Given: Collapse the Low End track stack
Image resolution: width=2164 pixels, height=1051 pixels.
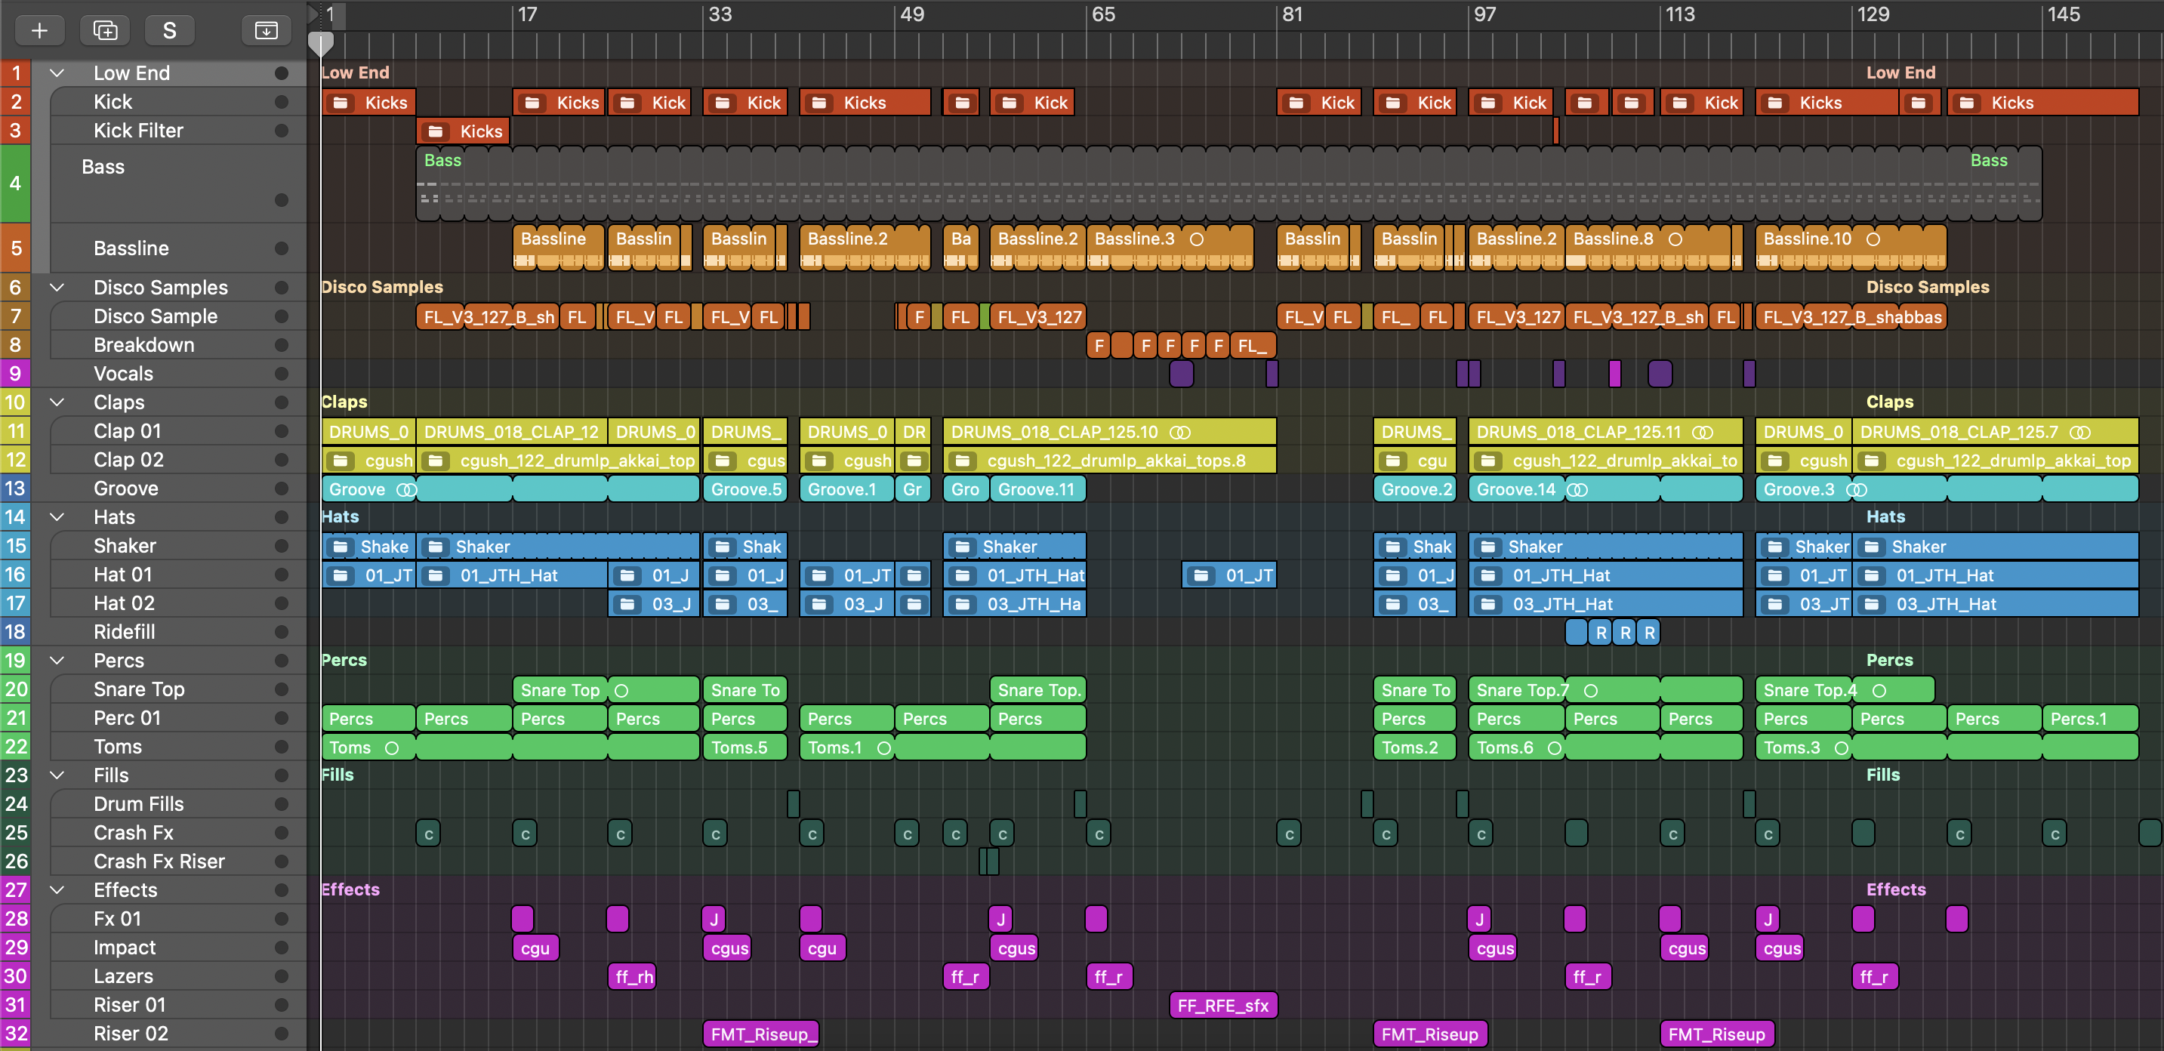Looking at the screenshot, I should pos(57,73).
